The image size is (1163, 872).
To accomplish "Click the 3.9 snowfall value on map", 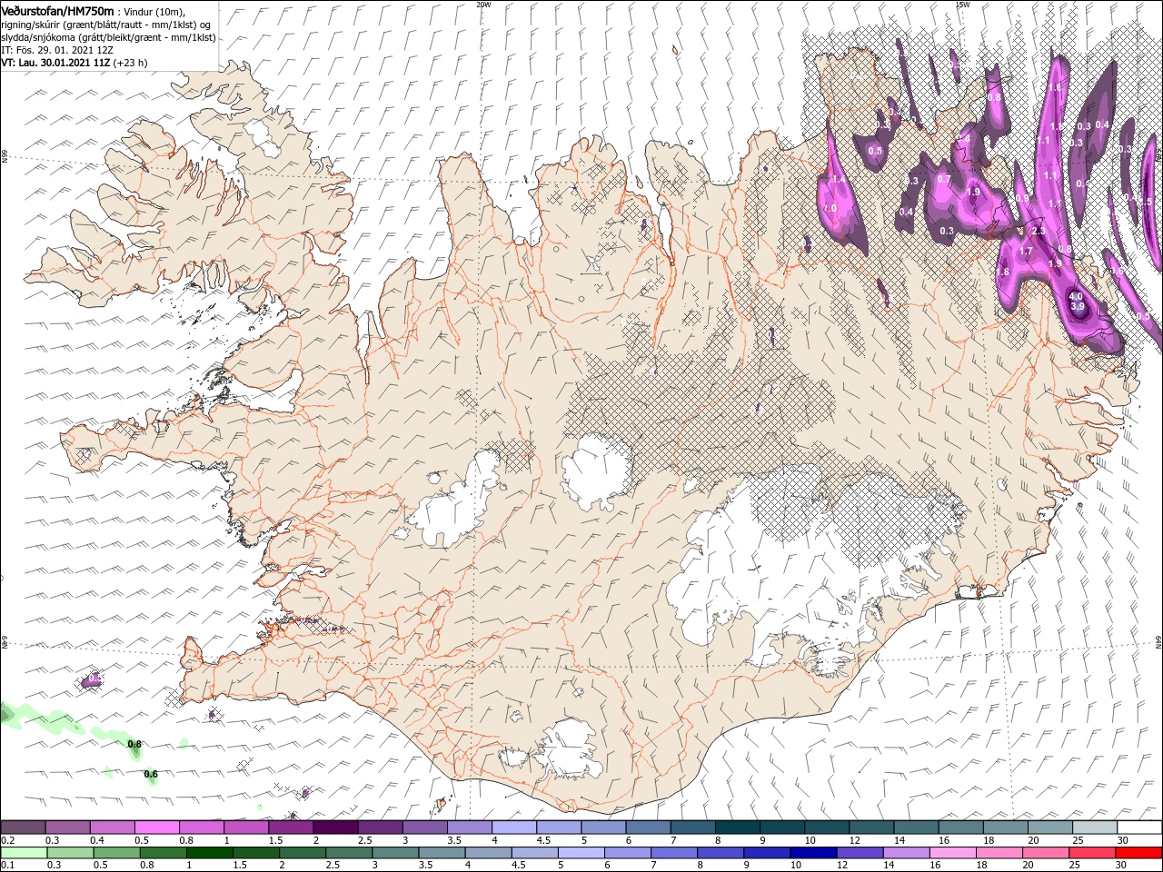I will pyautogui.click(x=1079, y=307).
